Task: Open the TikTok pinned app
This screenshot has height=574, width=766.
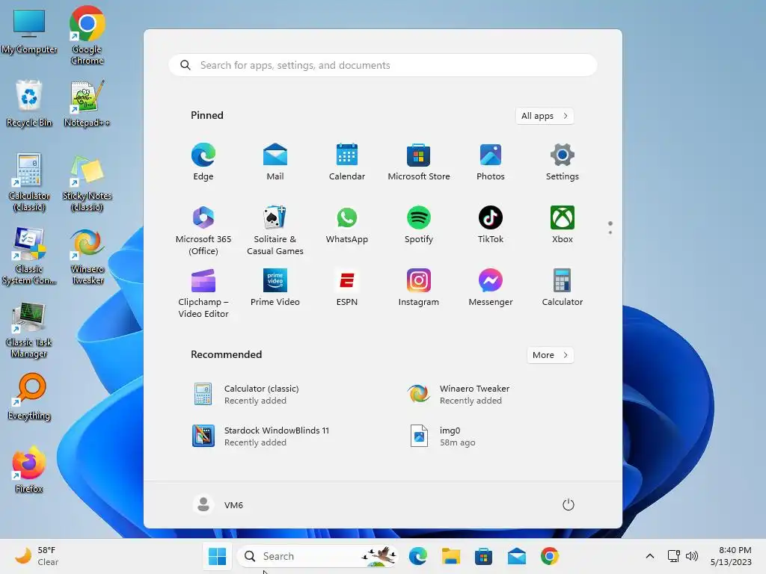Action: click(491, 225)
